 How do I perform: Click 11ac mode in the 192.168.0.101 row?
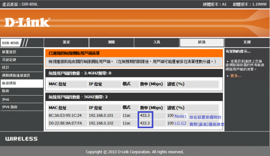(x=127, y=115)
